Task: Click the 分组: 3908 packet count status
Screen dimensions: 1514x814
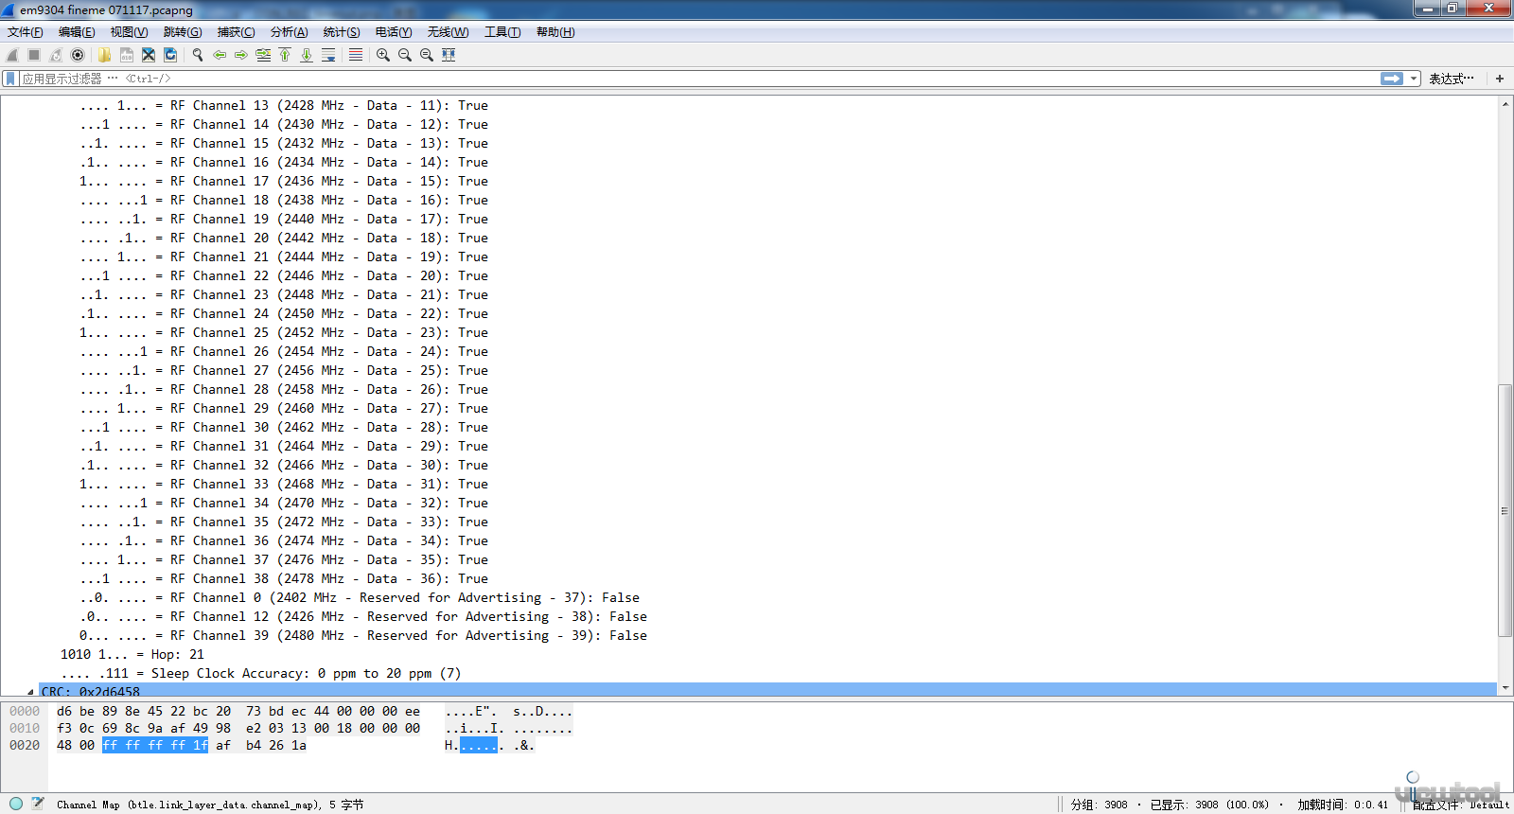Action: click(1100, 805)
